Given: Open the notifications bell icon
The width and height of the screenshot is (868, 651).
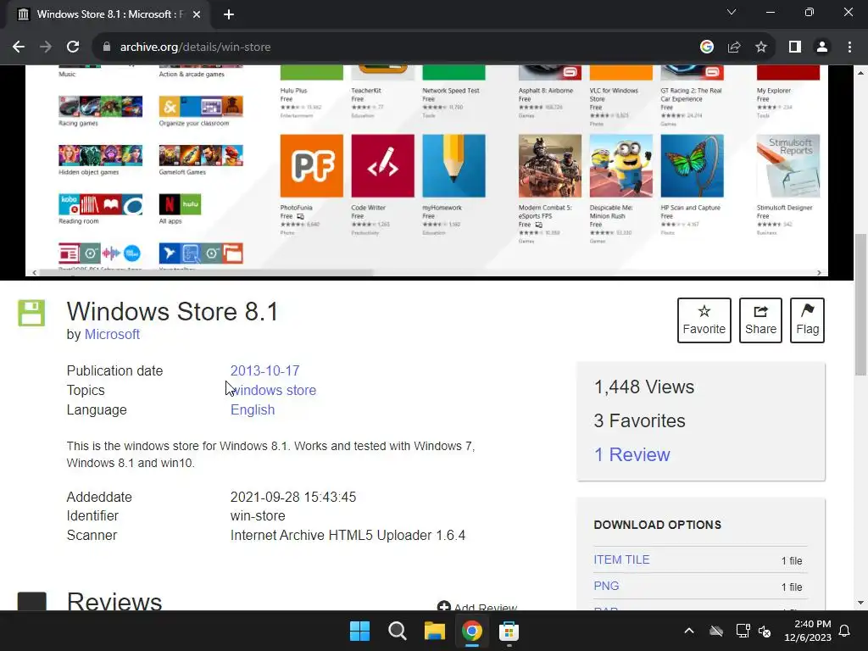Looking at the screenshot, I should pos(845,631).
